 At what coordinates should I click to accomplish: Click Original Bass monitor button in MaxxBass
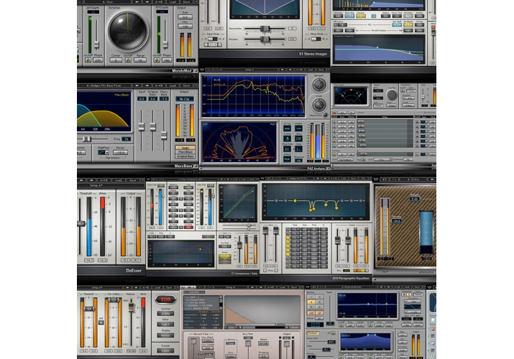click(185, 157)
